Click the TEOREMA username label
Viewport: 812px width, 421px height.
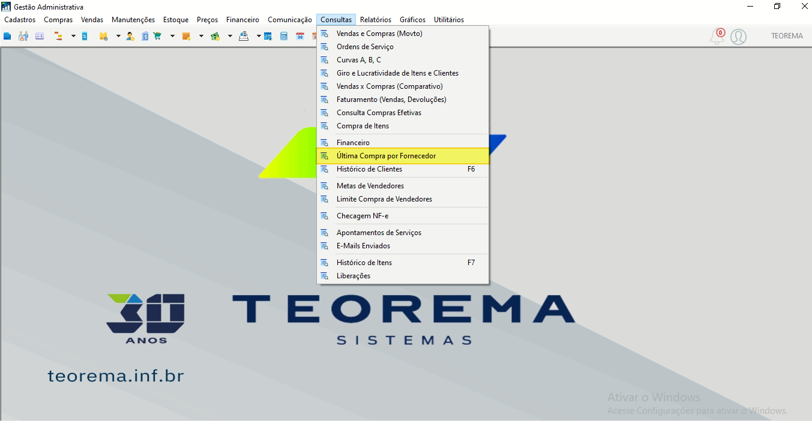[x=787, y=36]
